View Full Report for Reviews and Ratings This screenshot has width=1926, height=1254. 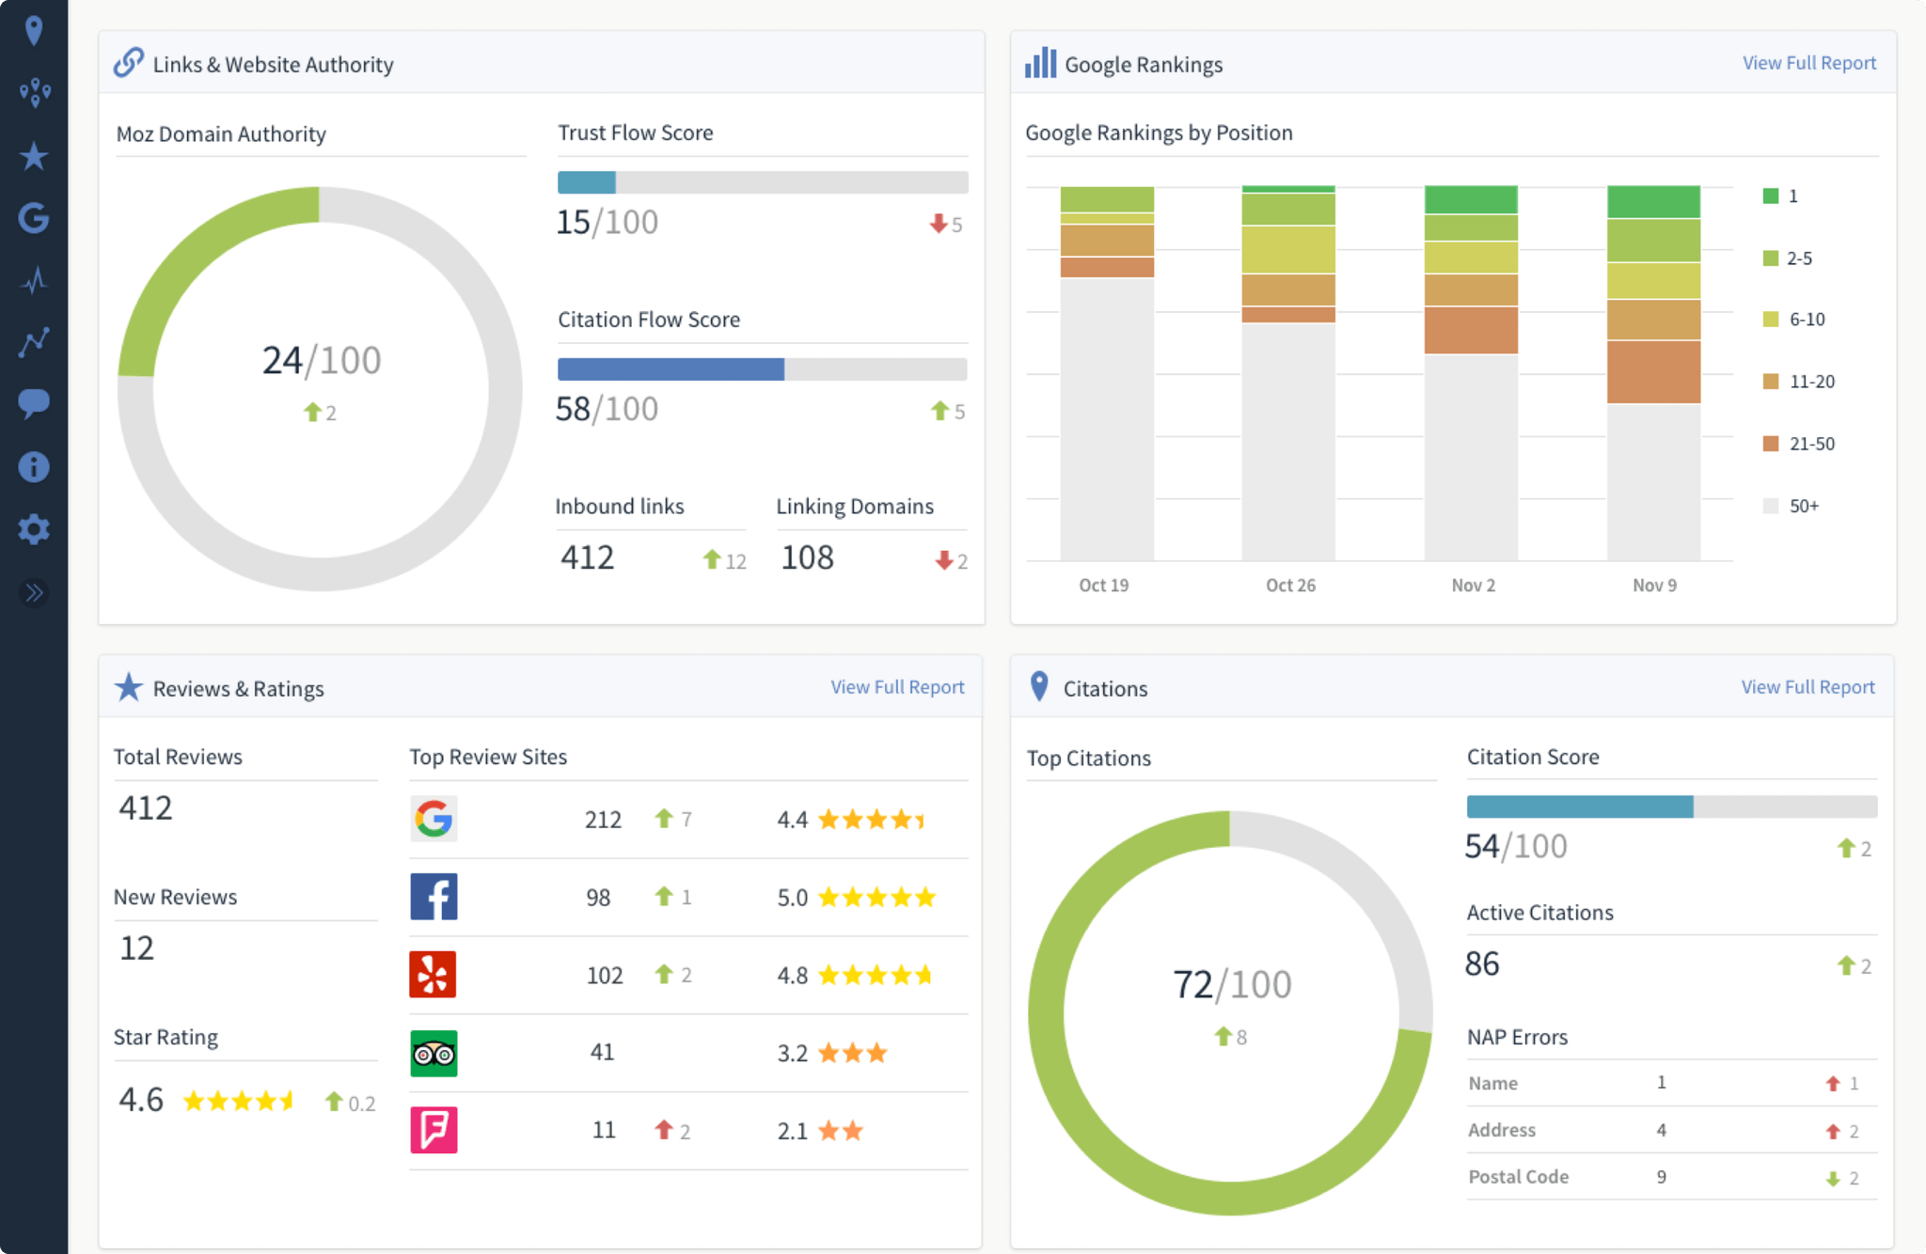pos(895,687)
